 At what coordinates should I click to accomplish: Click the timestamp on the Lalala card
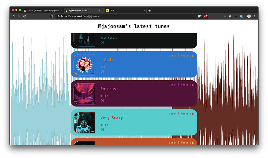point(182,55)
